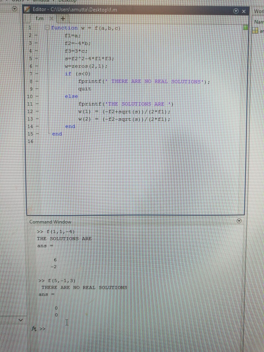Click the 'else' keyword on line 10
This screenshot has height=352, width=264.
pyautogui.click(x=71, y=96)
